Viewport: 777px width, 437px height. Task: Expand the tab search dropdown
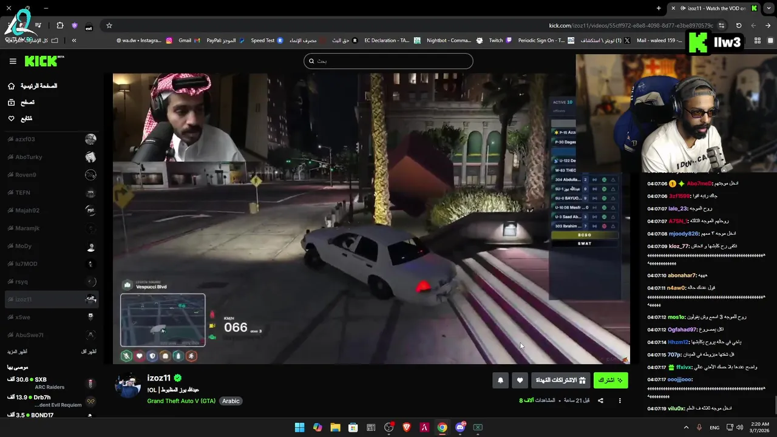tap(769, 8)
